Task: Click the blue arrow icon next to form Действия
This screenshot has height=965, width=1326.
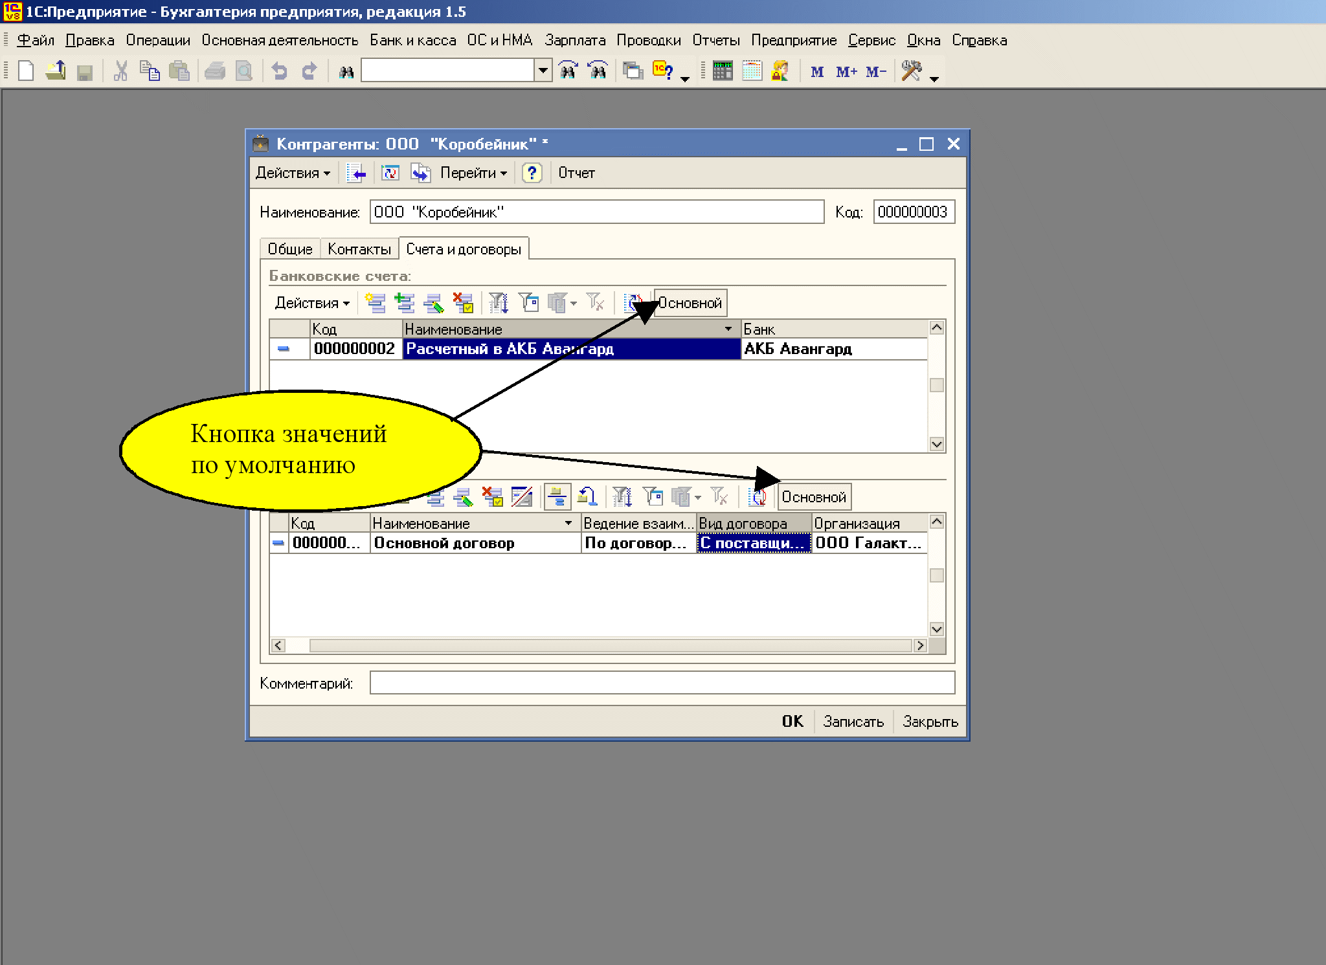Action: coord(356,173)
